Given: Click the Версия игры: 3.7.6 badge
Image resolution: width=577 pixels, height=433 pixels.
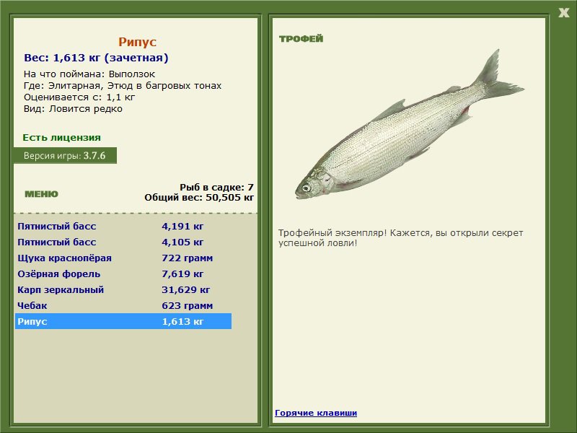Looking at the screenshot, I should tap(65, 155).
